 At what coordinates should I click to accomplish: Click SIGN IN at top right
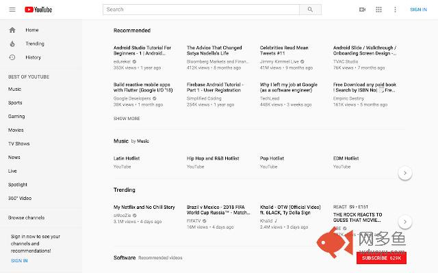click(x=418, y=10)
